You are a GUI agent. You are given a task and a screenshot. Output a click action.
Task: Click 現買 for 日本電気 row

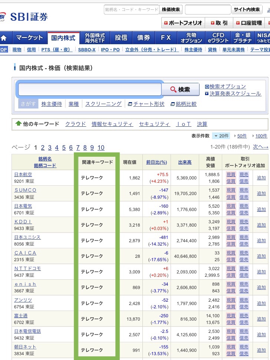231,206
